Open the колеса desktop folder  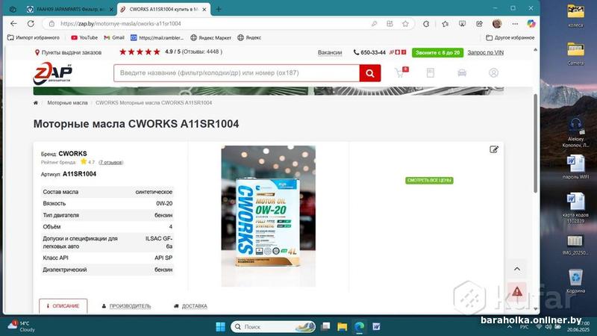click(x=575, y=16)
